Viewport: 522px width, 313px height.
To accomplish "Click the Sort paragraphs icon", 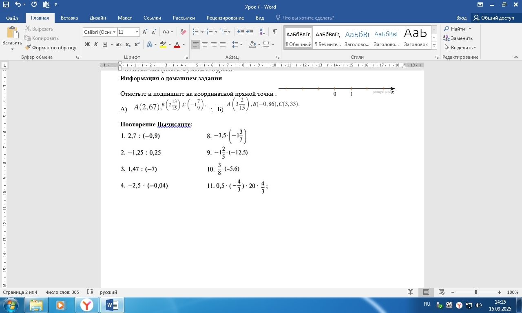I will (x=262, y=32).
